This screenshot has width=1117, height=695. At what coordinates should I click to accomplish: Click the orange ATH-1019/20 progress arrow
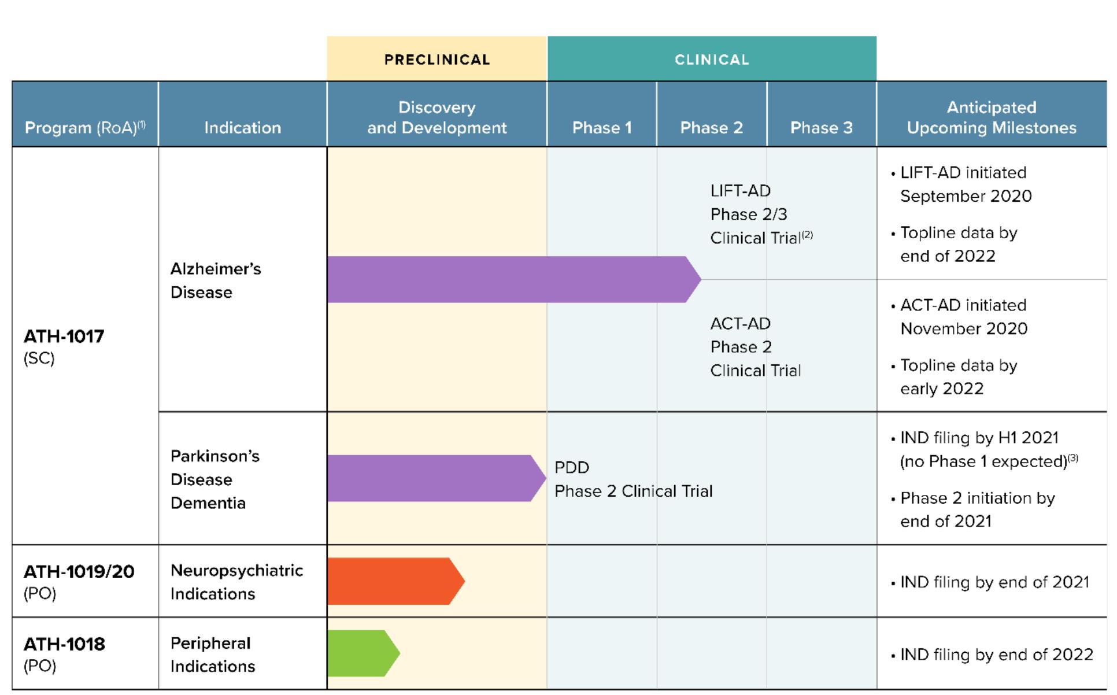tap(393, 581)
